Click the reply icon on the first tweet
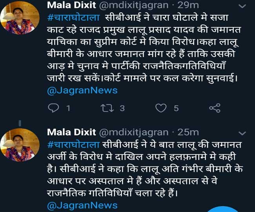The height and width of the screenshot is (212, 255). click(x=53, y=108)
